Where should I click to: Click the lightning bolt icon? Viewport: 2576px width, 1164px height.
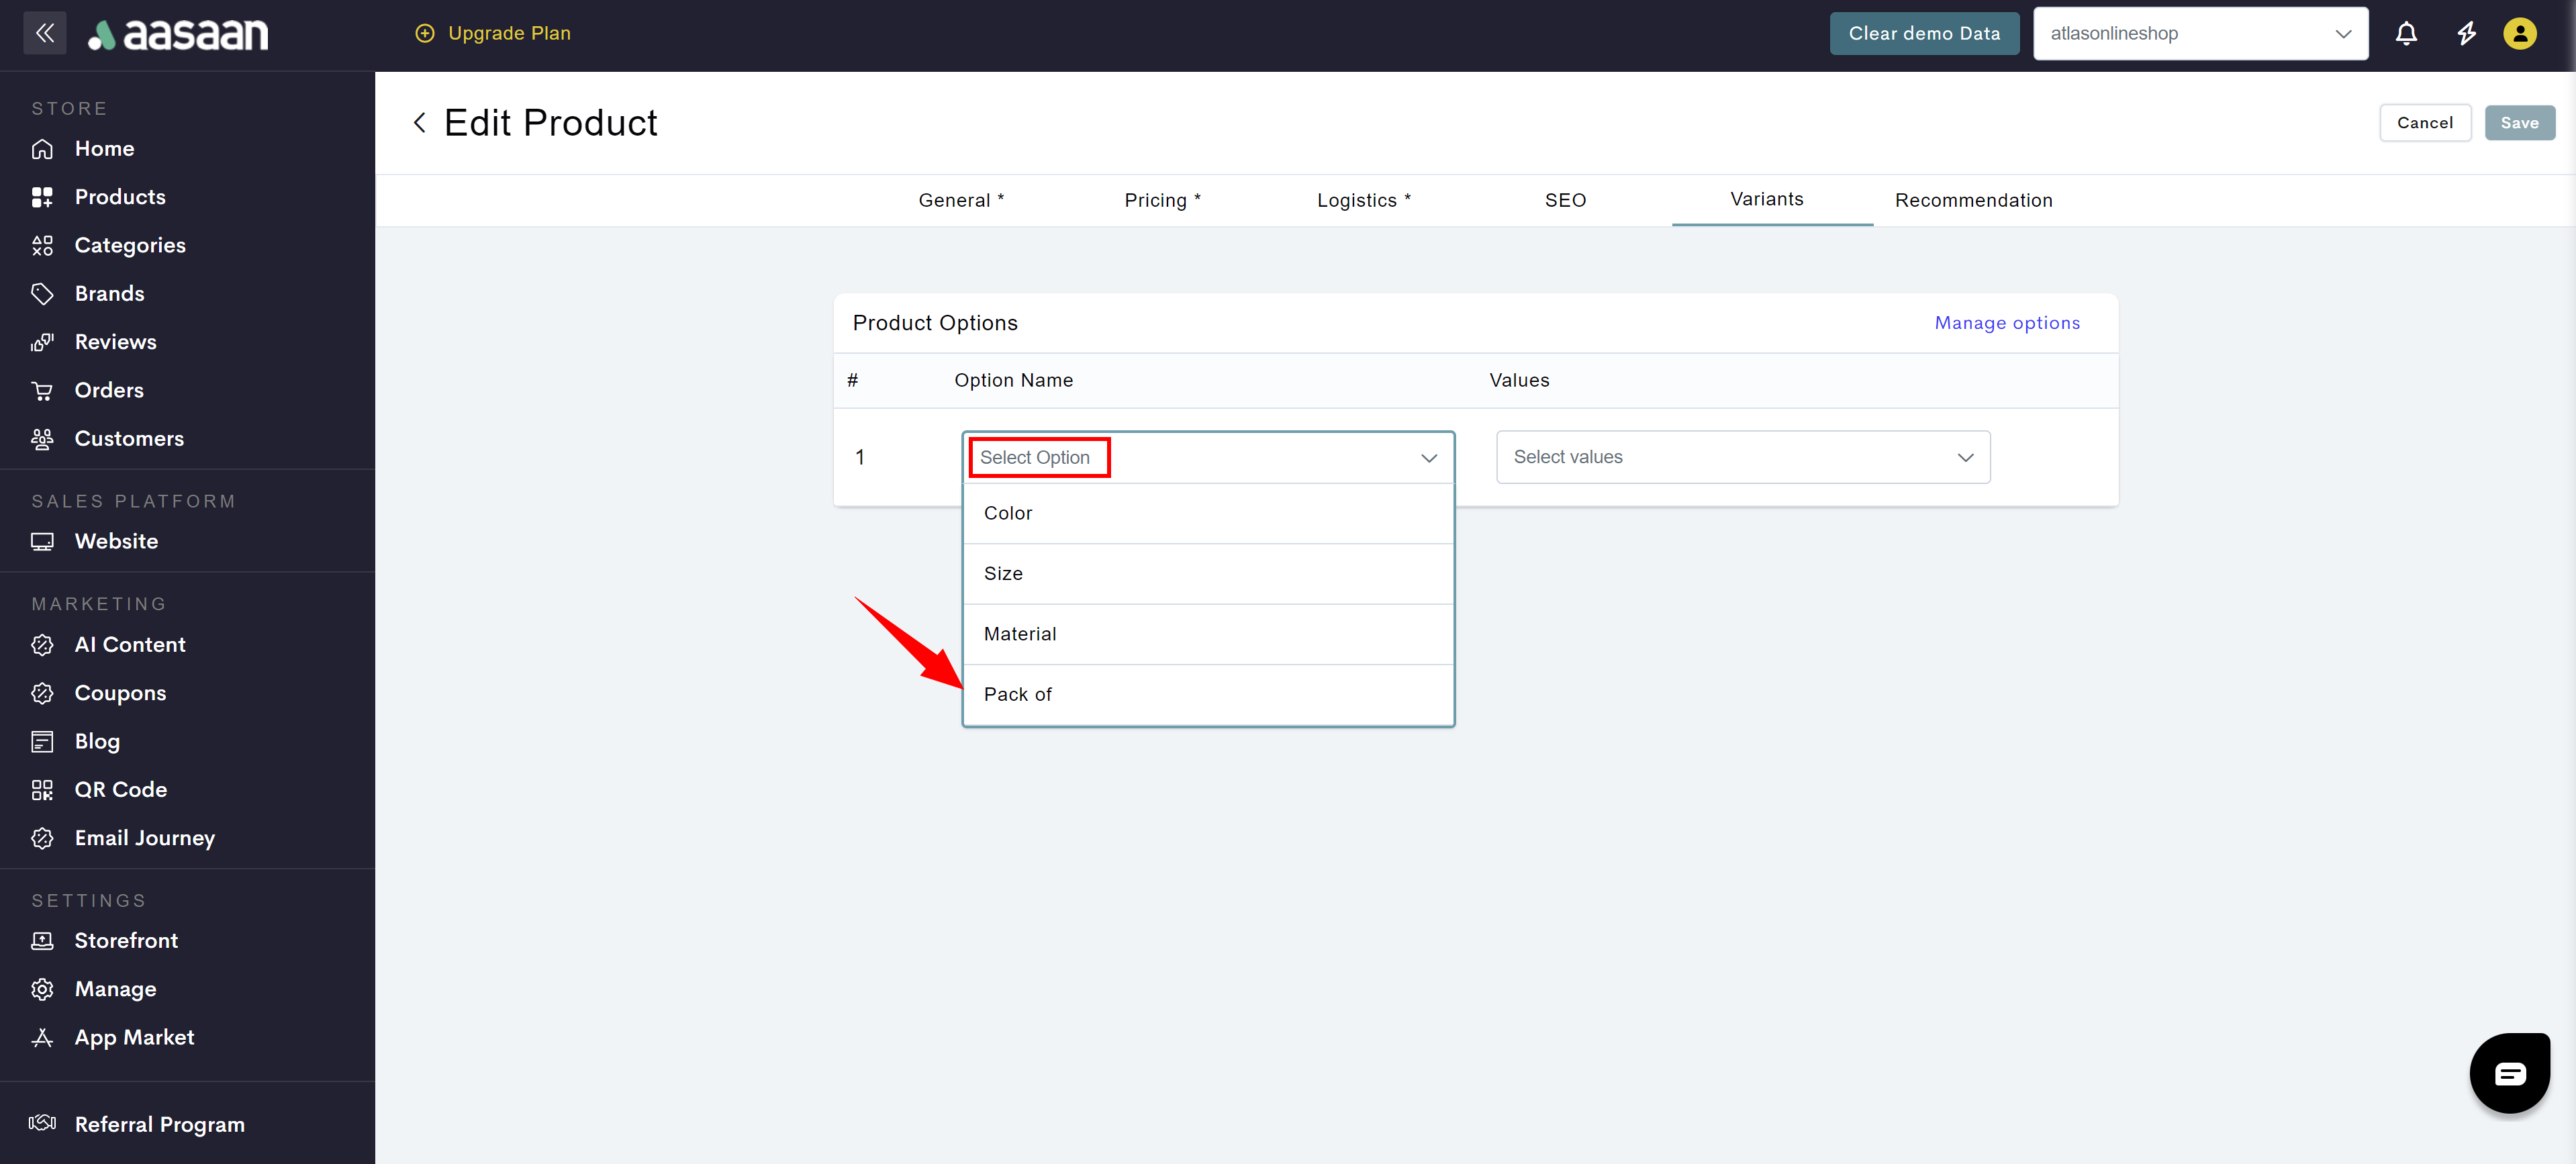coord(2466,33)
